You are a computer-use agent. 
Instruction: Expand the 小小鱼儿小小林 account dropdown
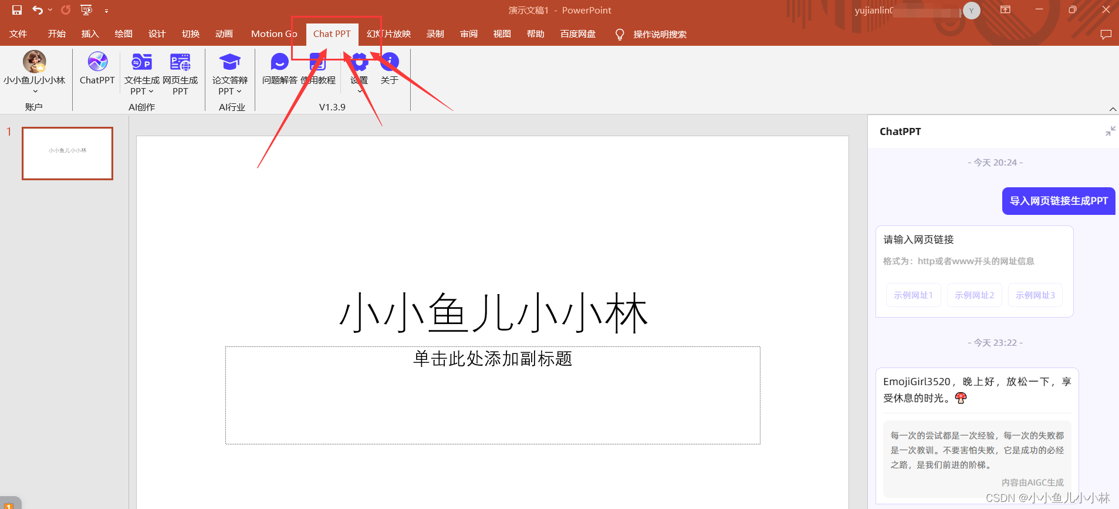point(35,91)
